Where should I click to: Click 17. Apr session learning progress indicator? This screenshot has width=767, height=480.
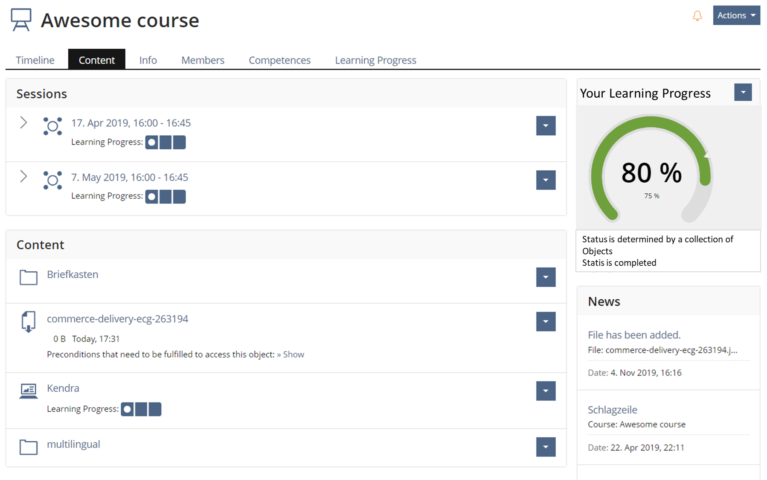coord(166,143)
